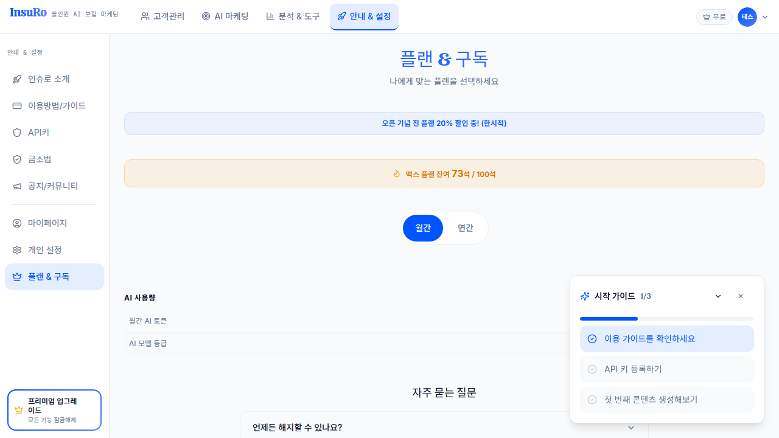Open the user profile dropdown arrow

pos(765,17)
